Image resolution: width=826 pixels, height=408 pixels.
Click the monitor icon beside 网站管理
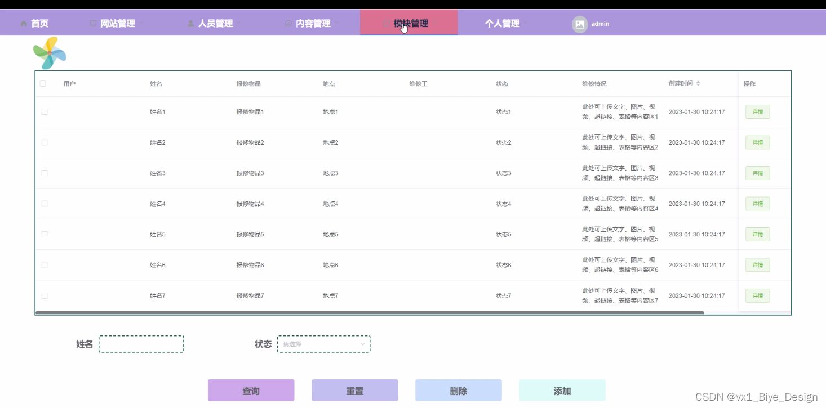click(x=94, y=24)
